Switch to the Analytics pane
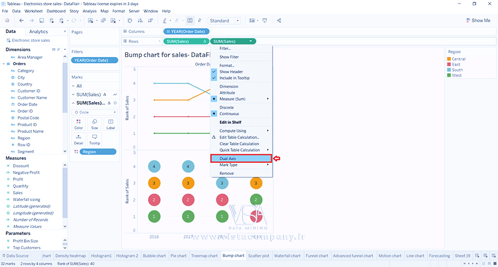Image resolution: width=498 pixels, height=267 pixels. click(x=38, y=32)
